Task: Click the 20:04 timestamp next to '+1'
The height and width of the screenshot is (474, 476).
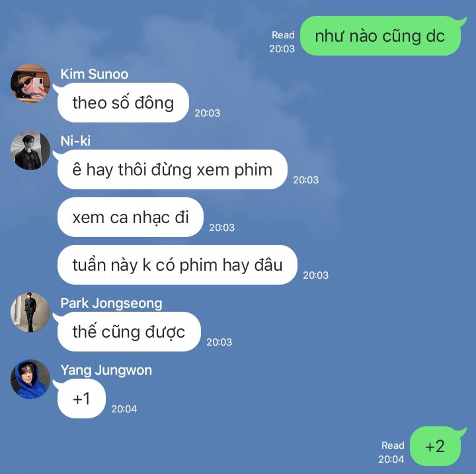Action: click(x=124, y=409)
